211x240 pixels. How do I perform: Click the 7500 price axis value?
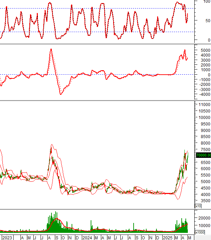pos(205,149)
